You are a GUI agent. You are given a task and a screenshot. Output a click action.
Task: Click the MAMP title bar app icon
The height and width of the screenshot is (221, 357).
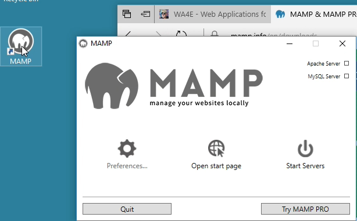coord(83,43)
